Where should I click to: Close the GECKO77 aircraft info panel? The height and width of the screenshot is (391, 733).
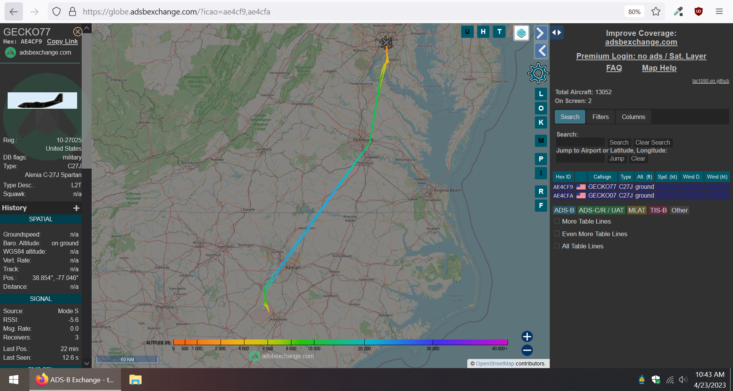(77, 32)
